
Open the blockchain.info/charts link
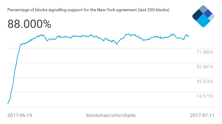[111, 115]
